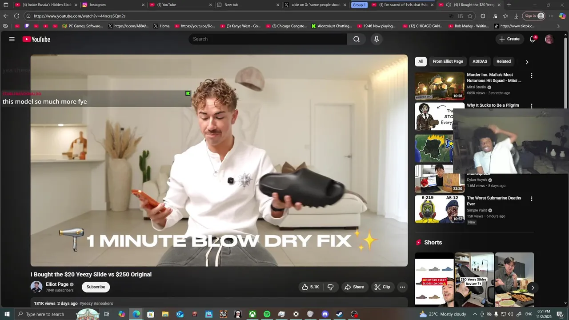Open Xbox app from the taskbar
The image size is (569, 320).
[x=252, y=314]
